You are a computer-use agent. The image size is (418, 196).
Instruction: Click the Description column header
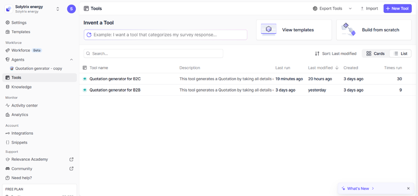tap(189, 68)
